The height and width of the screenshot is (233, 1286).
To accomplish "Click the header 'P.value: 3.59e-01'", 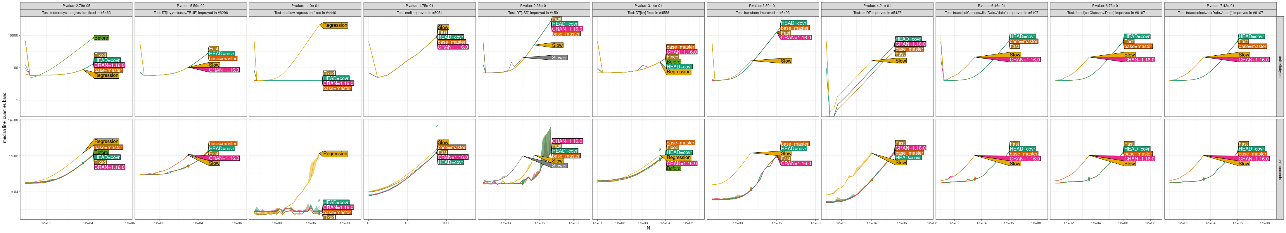I will tap(762, 6).
